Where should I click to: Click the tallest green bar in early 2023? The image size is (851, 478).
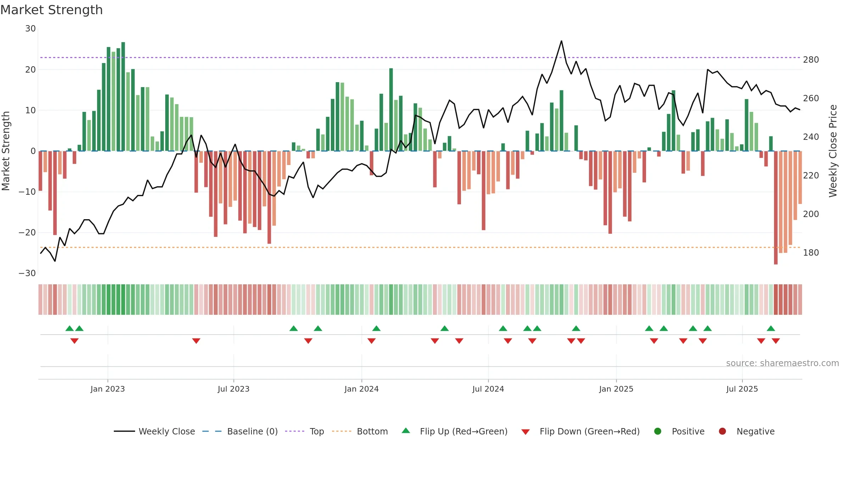[x=123, y=96]
